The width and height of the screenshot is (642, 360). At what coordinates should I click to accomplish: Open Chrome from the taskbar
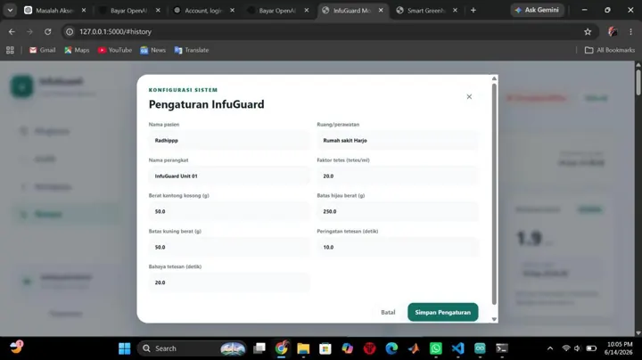click(x=281, y=348)
